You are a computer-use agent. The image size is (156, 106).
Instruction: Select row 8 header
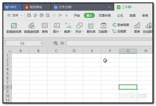pos(8,87)
